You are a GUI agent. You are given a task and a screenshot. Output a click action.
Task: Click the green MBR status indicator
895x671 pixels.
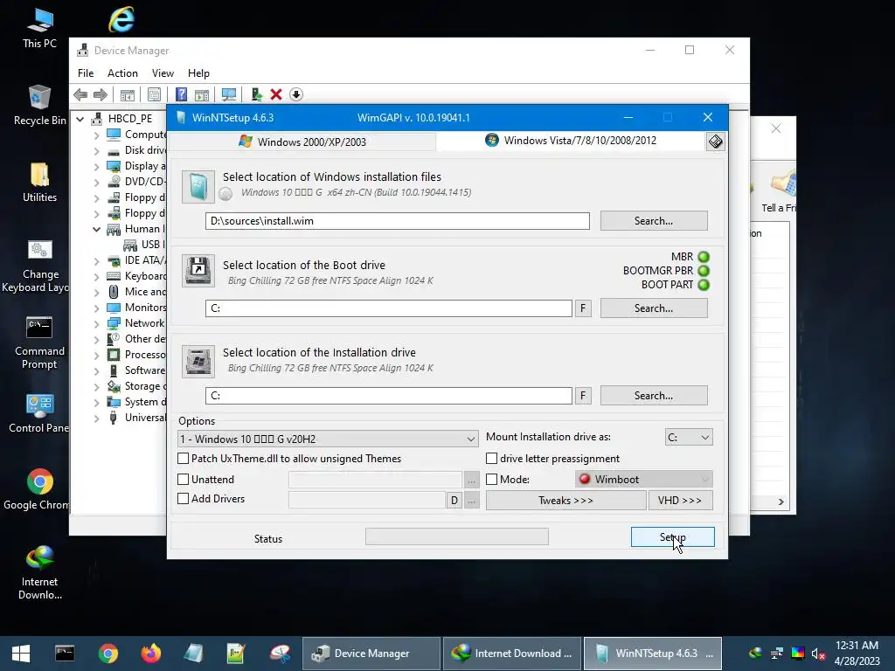click(704, 257)
